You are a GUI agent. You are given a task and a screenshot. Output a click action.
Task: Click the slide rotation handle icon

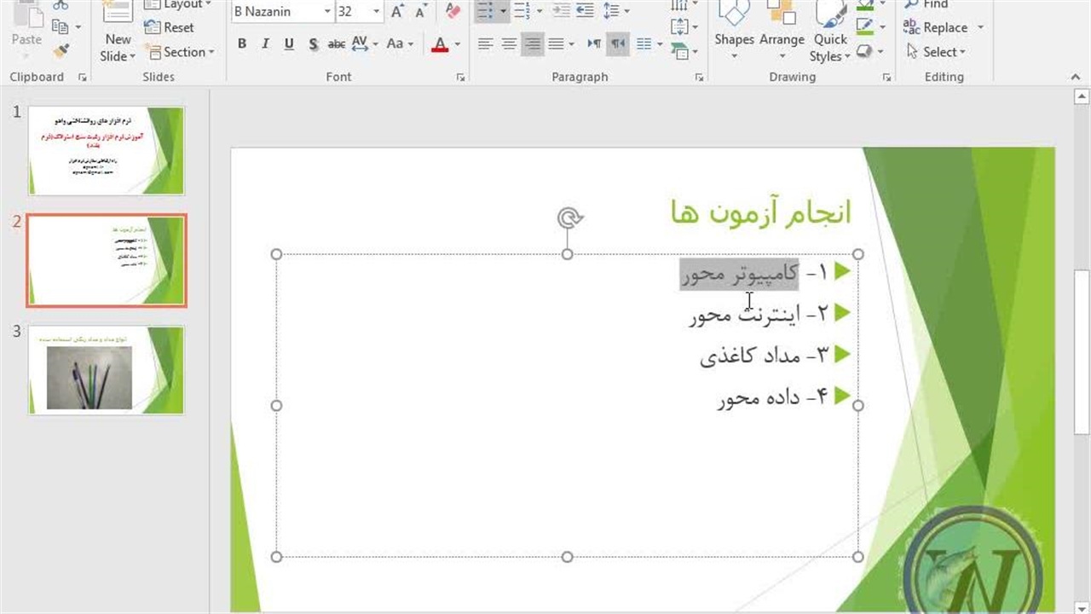(569, 218)
